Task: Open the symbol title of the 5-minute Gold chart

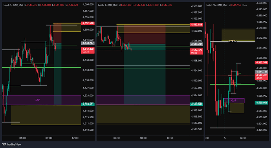Action: (13, 5)
